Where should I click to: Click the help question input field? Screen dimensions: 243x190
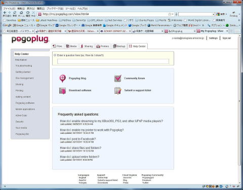(x=113, y=61)
